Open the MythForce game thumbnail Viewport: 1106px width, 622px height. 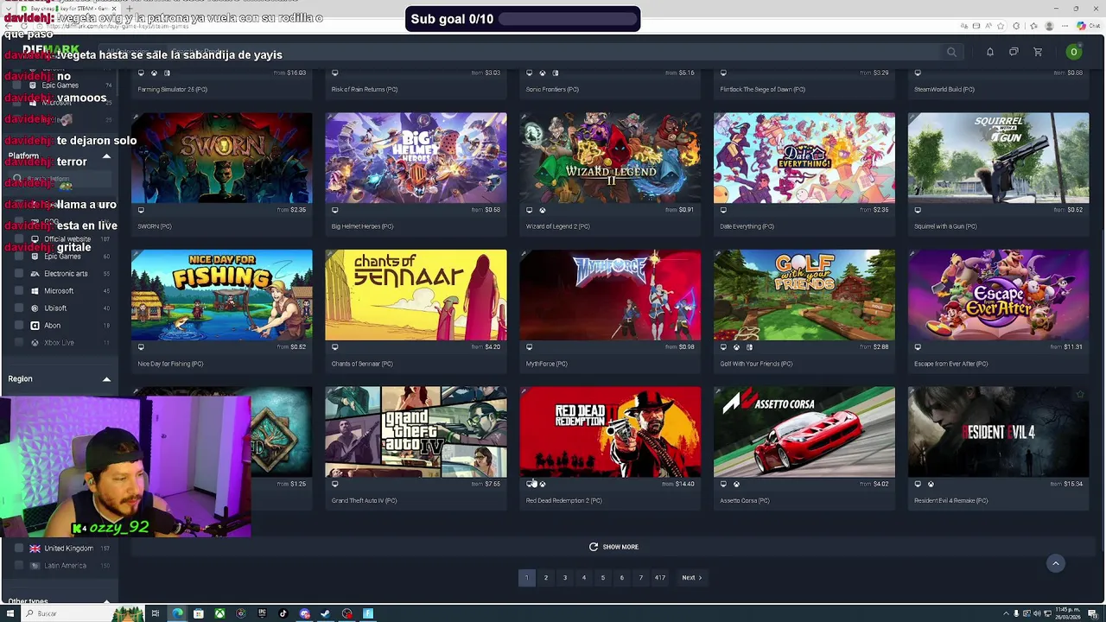[610, 295]
